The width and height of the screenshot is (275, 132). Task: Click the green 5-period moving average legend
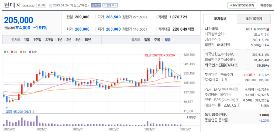click(6, 52)
